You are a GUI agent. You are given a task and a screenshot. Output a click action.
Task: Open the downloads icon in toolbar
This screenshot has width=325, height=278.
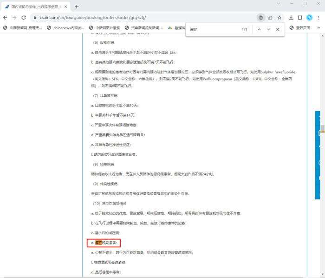291,18
